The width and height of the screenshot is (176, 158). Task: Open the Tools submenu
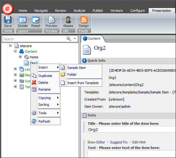click(49, 113)
